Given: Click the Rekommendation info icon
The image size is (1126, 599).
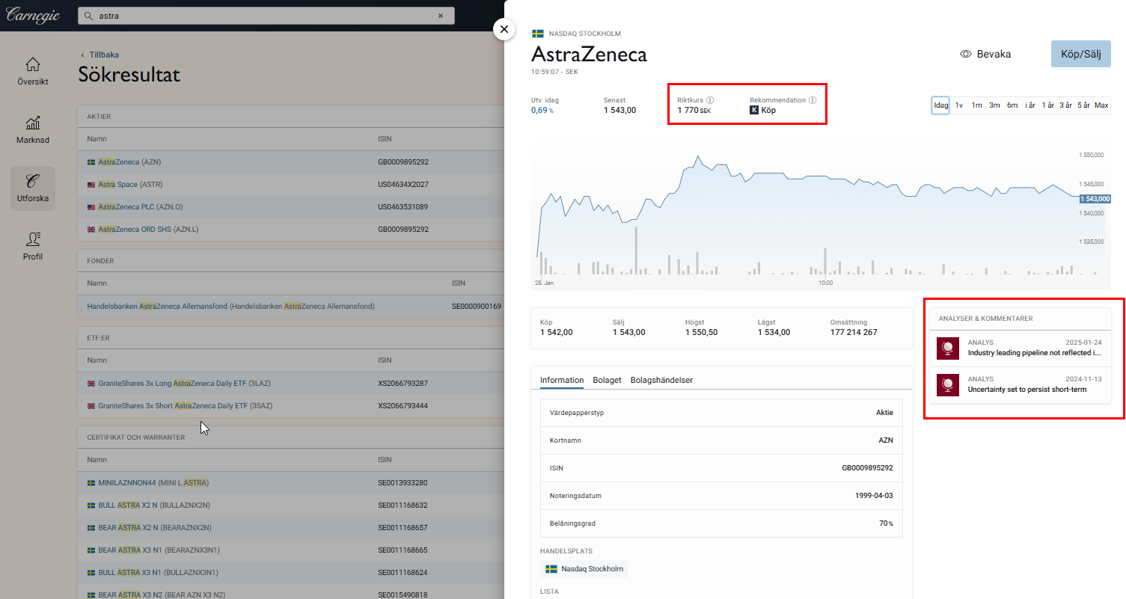Looking at the screenshot, I should [x=813, y=100].
